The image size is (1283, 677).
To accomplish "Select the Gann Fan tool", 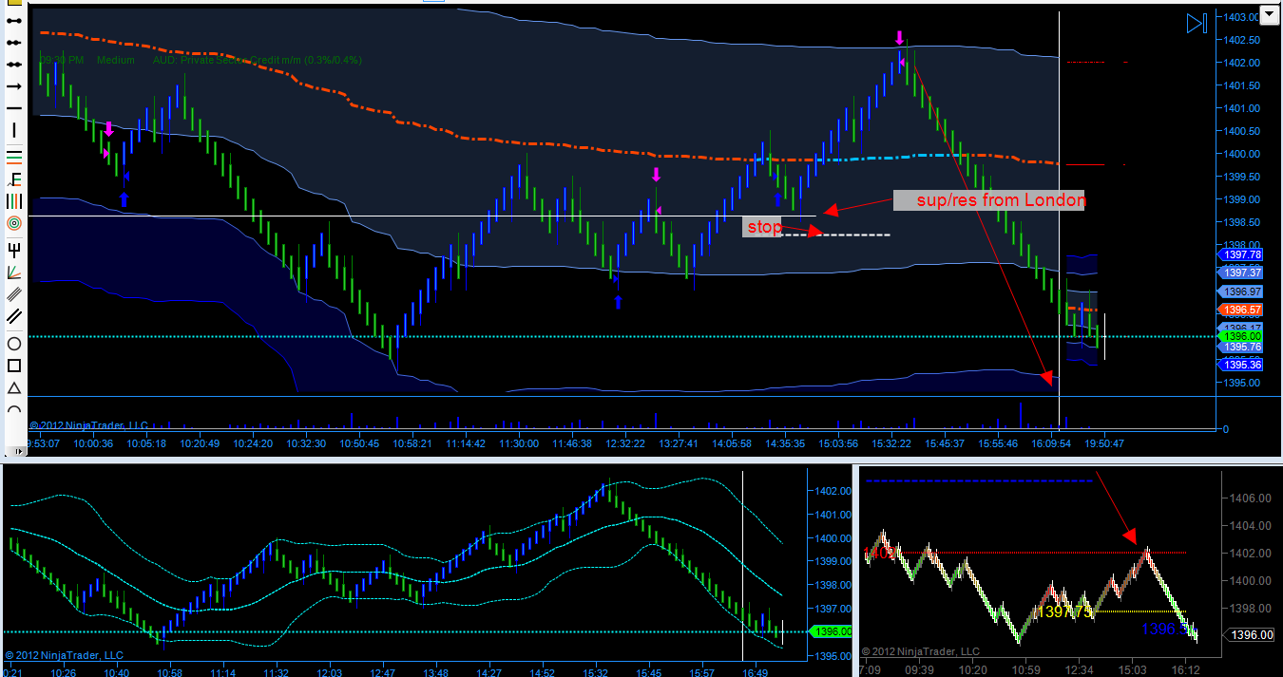I will [x=14, y=272].
